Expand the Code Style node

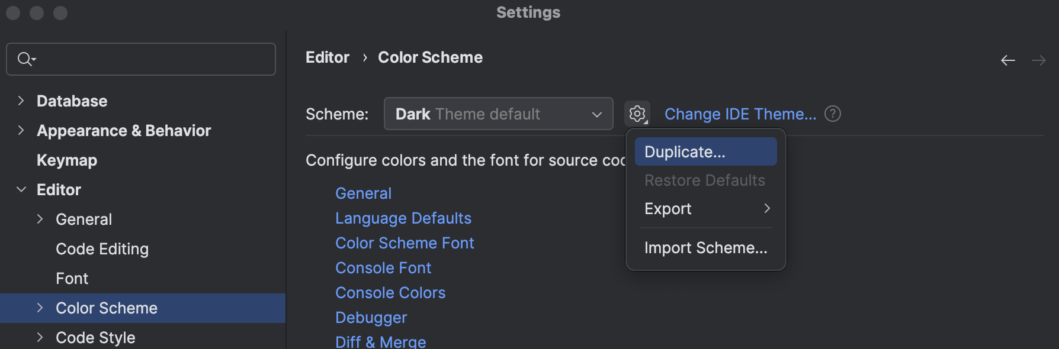click(40, 337)
